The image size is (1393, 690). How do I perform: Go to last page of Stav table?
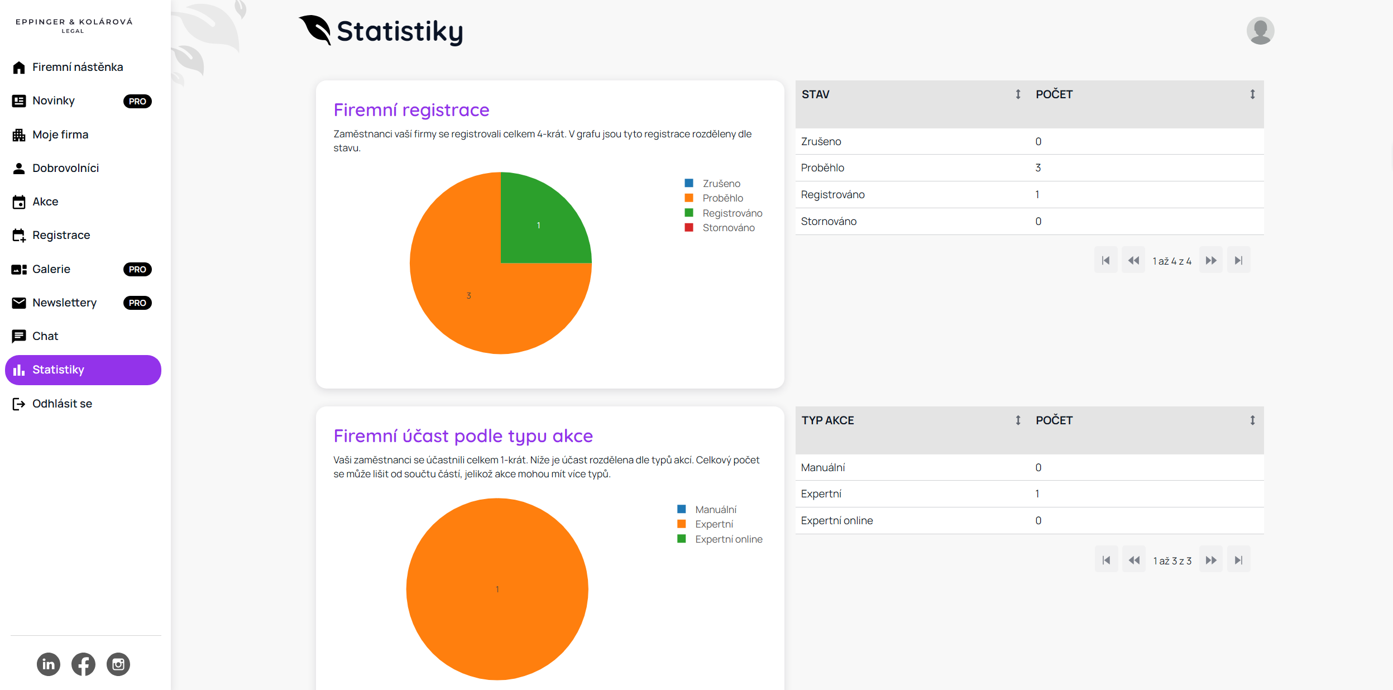(1238, 261)
